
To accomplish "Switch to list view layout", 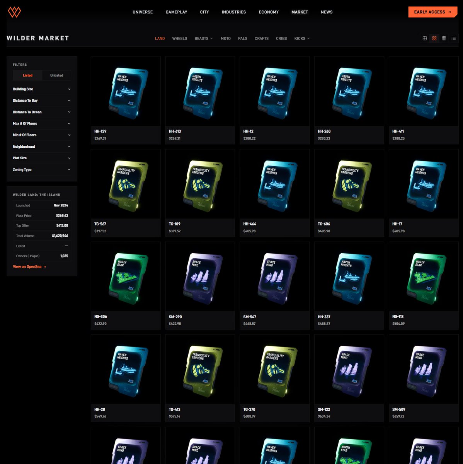I will [454, 38].
